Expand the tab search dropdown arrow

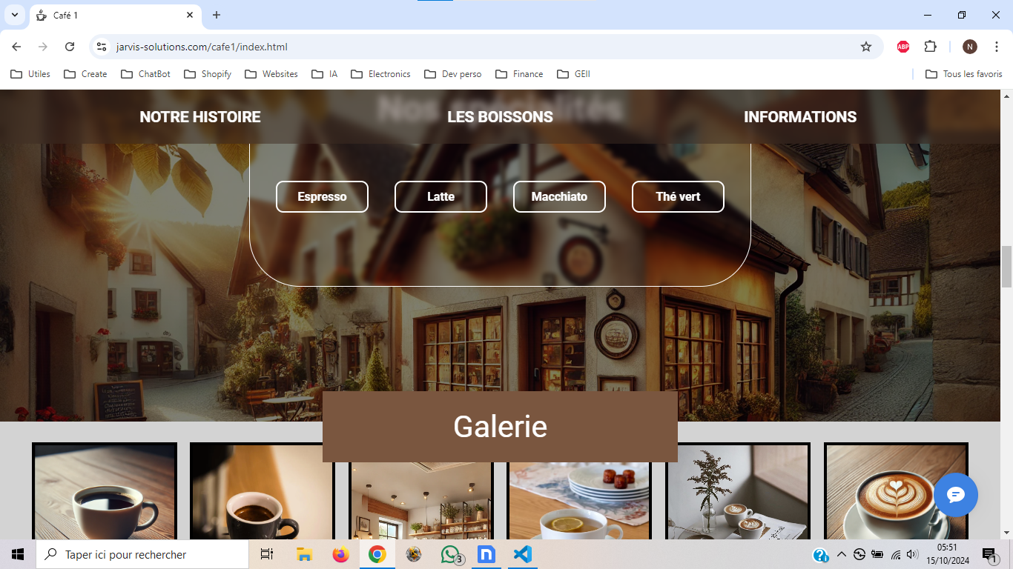pos(14,15)
